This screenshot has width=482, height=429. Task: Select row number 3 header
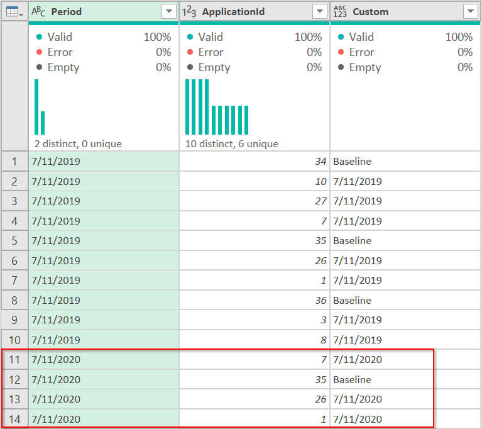[14, 201]
